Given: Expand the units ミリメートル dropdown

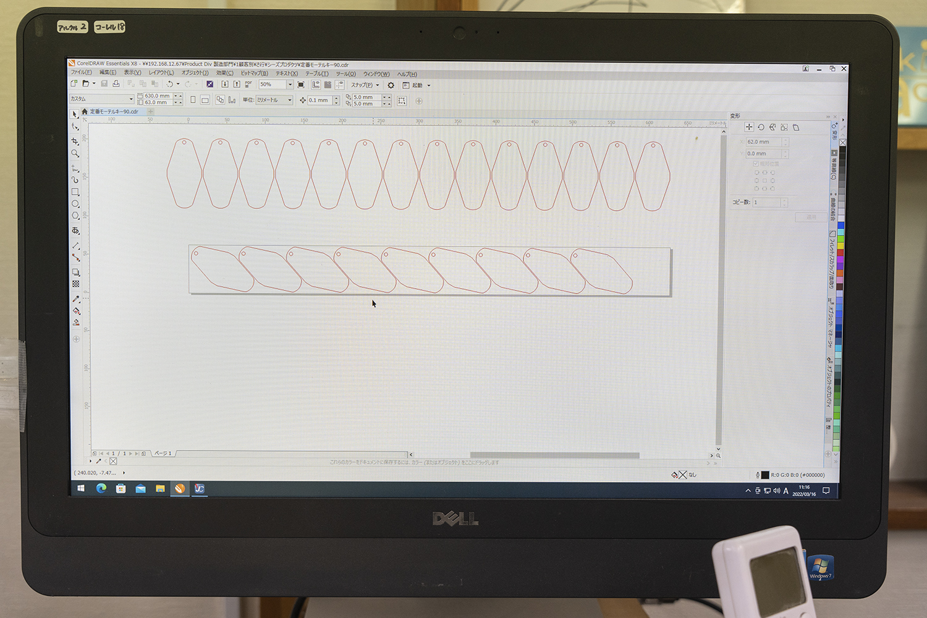Looking at the screenshot, I should 289,100.
